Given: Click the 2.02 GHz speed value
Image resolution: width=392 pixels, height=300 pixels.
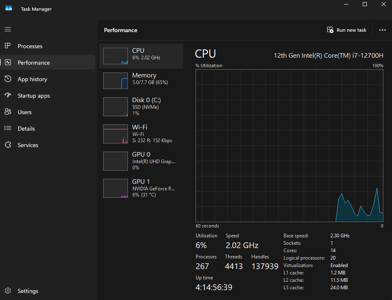Looking at the screenshot, I should pyautogui.click(x=242, y=245).
